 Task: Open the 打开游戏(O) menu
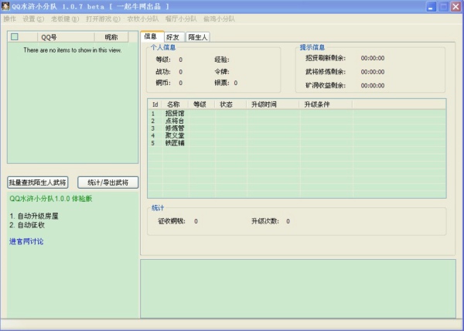pyautogui.click(x=103, y=19)
